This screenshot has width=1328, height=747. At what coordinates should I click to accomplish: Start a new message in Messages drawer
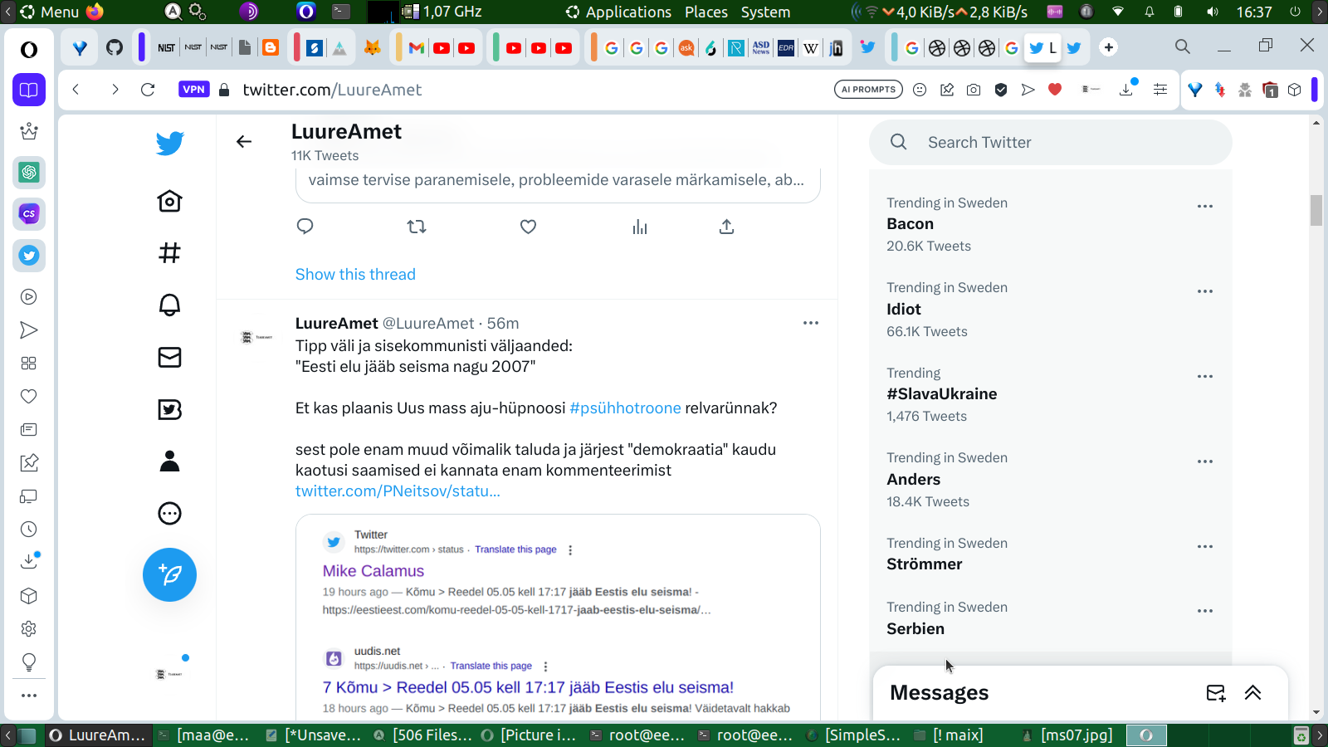tap(1216, 693)
